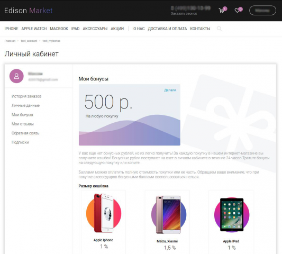The image size is (282, 254).
Task: Open the IPHONE menu item
Action: [x=11, y=29]
